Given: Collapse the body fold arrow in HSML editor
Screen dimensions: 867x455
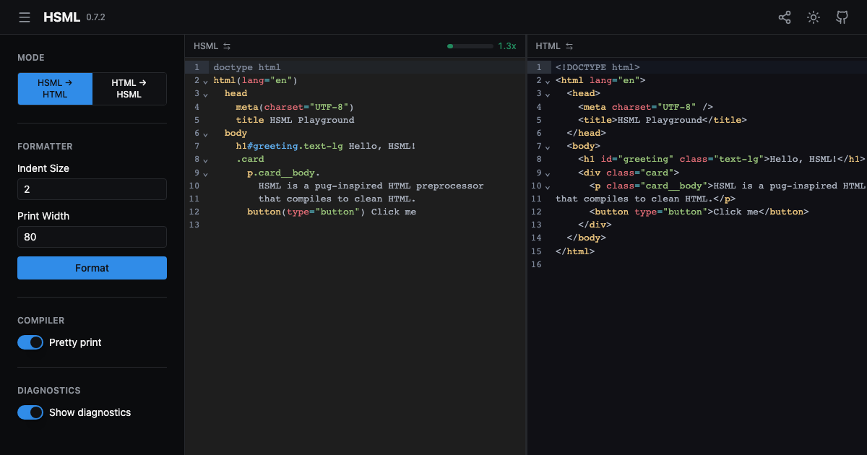Looking at the screenshot, I should (x=205, y=134).
